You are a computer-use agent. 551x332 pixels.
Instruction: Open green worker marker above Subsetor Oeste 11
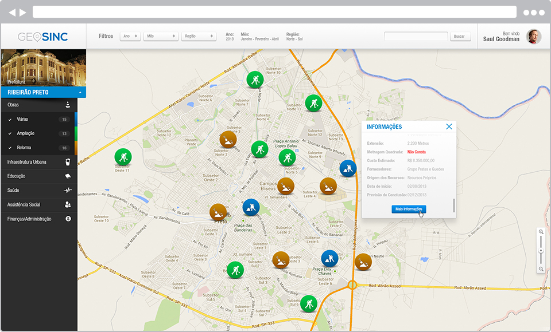tap(123, 157)
